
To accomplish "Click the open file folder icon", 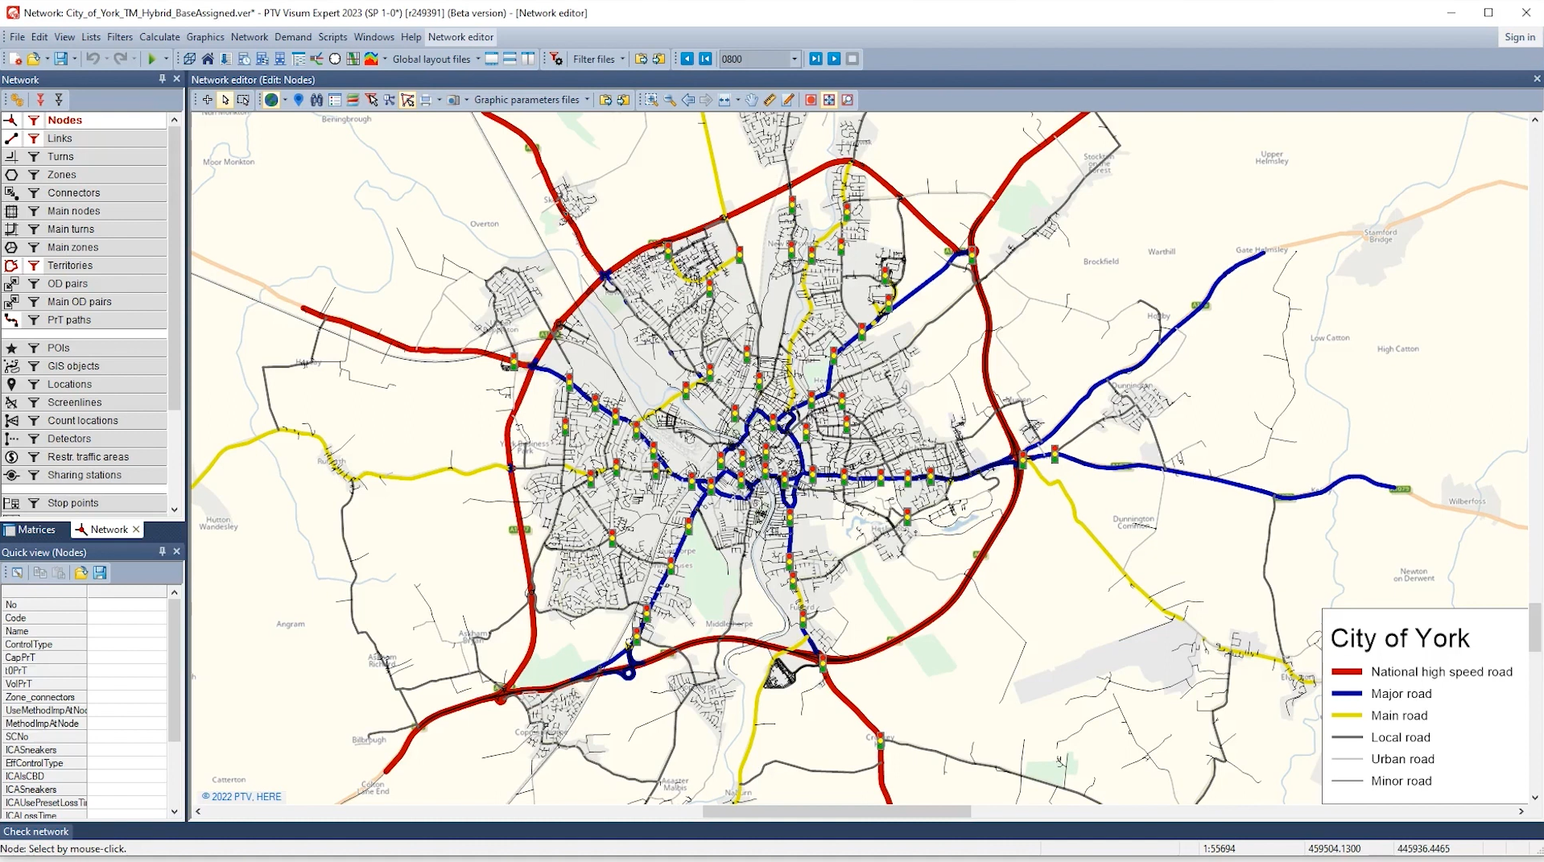I will [x=34, y=59].
